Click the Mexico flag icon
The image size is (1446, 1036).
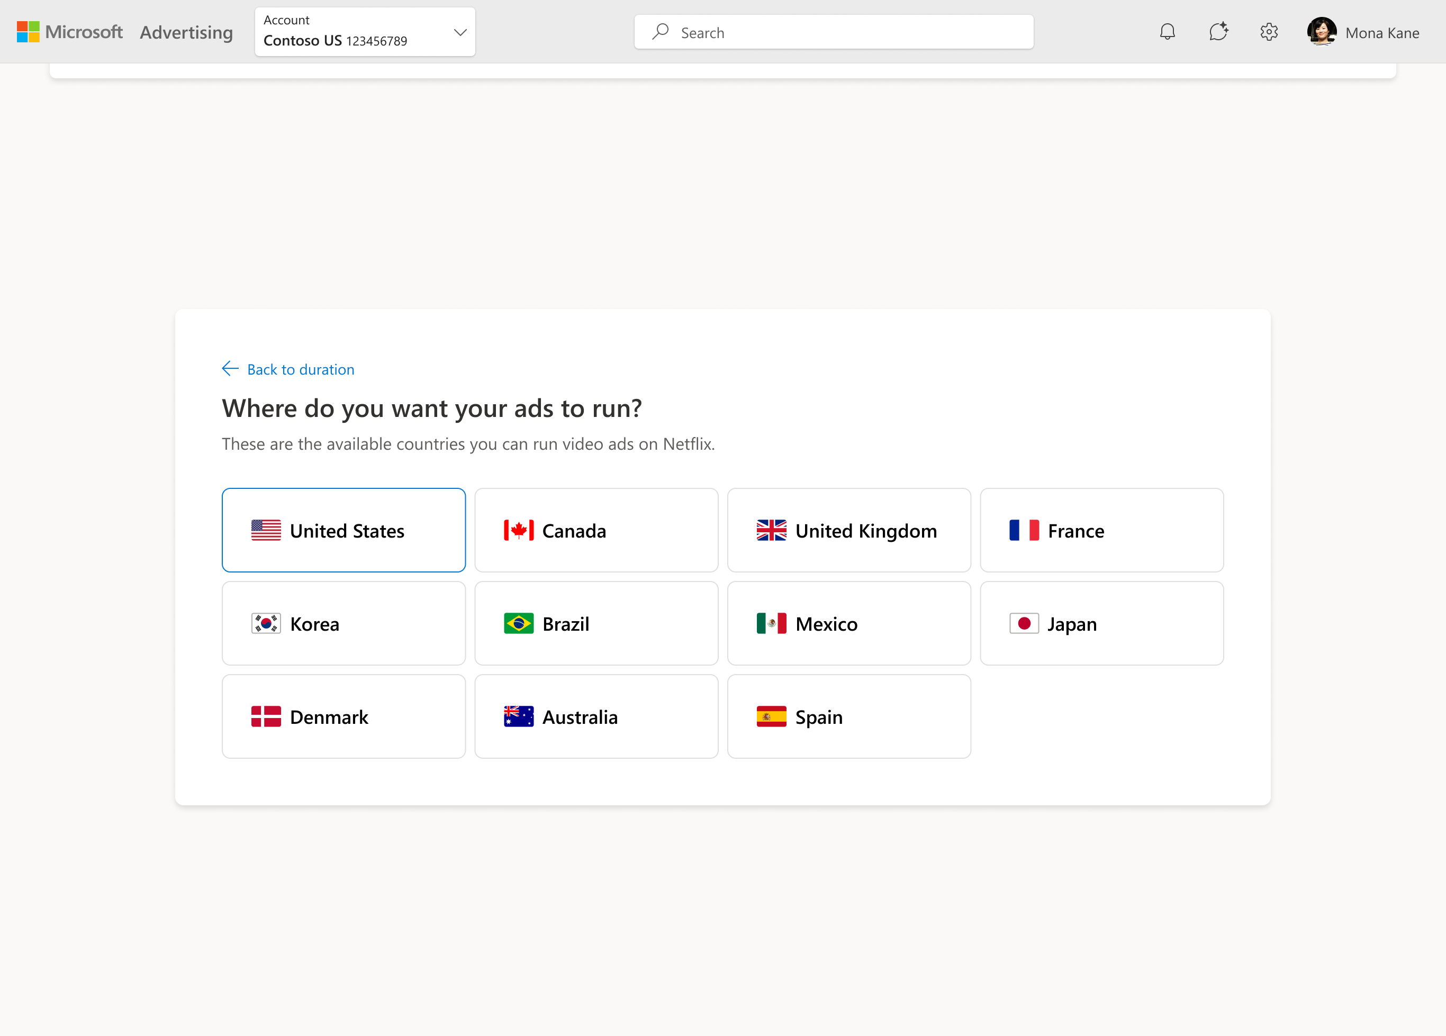click(x=772, y=623)
